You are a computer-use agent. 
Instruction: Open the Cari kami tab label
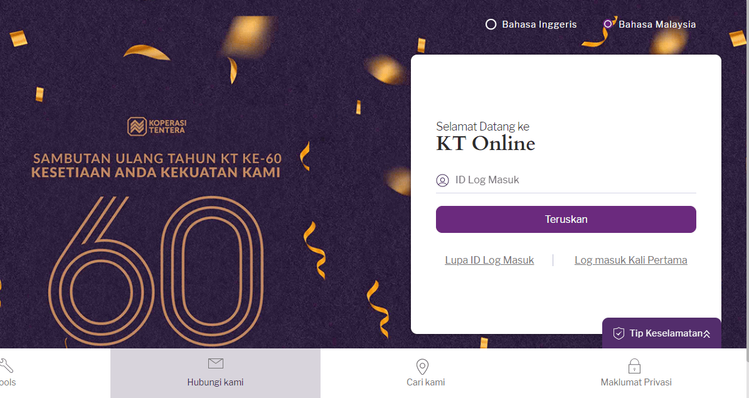pos(425,382)
